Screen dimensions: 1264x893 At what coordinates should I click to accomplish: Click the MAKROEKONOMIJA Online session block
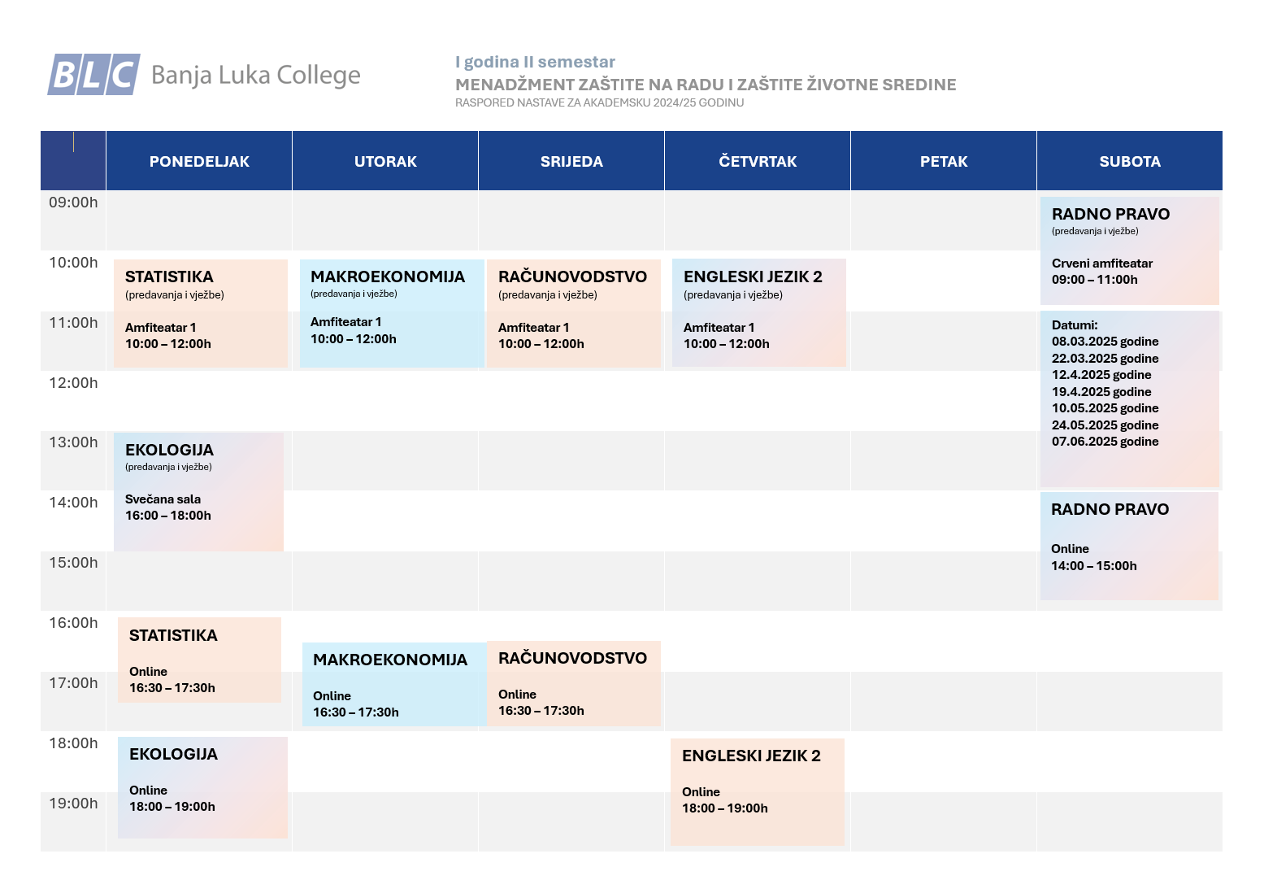click(395, 684)
